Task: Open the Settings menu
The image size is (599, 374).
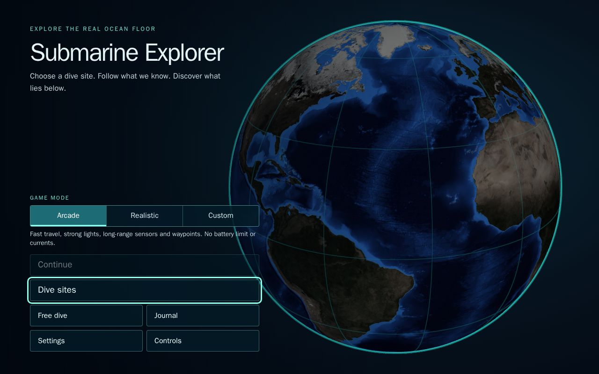Action: 86,341
